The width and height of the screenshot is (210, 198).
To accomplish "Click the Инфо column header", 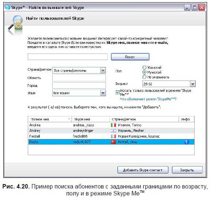I will pyautogui.click(x=187, y=119).
